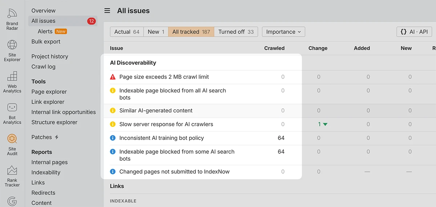The image size is (436, 207).
Task: Open Site Audit icon
Action: pos(12,138)
